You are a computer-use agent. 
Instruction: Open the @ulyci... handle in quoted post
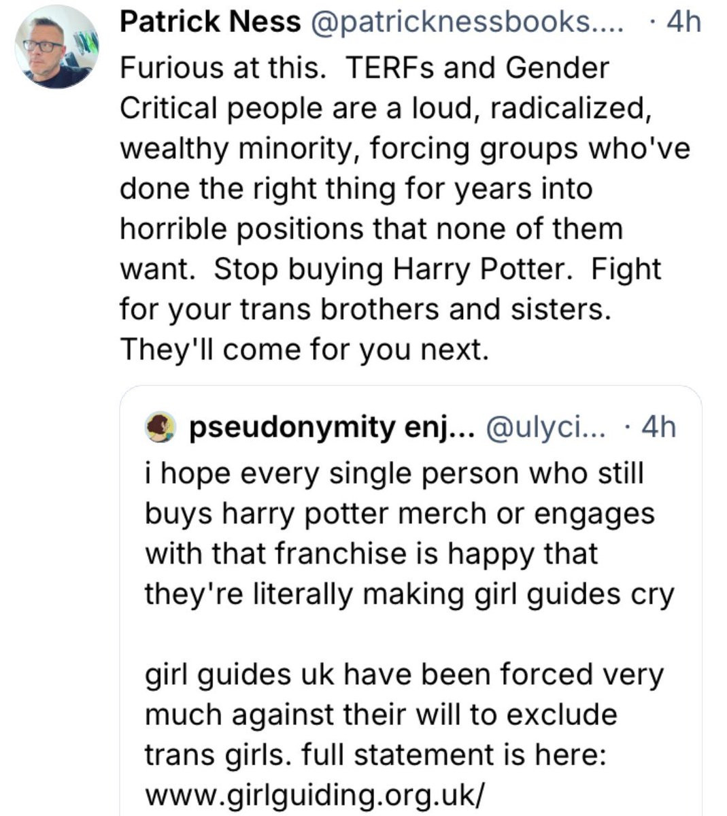[x=543, y=428]
